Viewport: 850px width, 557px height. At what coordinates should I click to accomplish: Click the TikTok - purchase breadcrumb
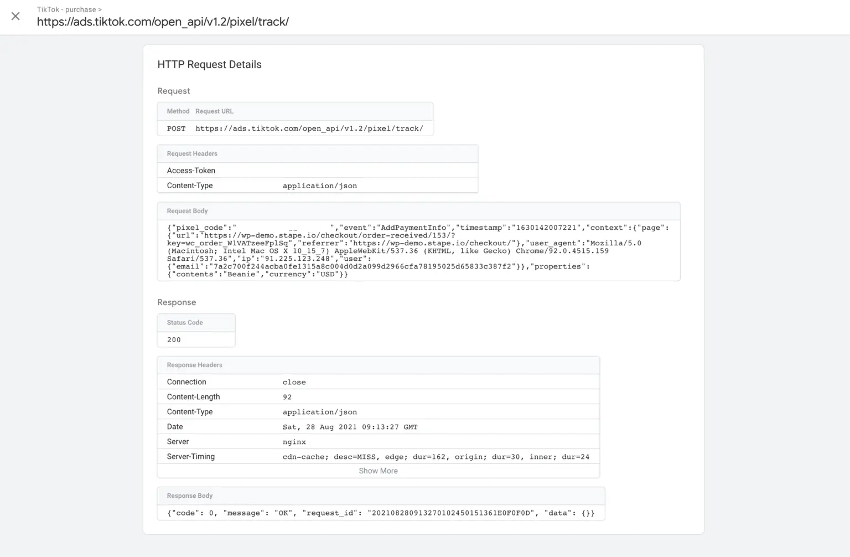[69, 9]
